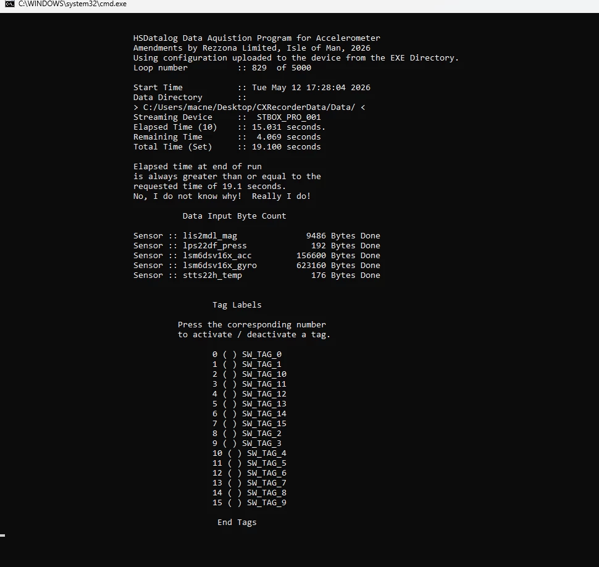
Task: Toggle the SW_TAG_15 tag marker
Action: [230, 424]
